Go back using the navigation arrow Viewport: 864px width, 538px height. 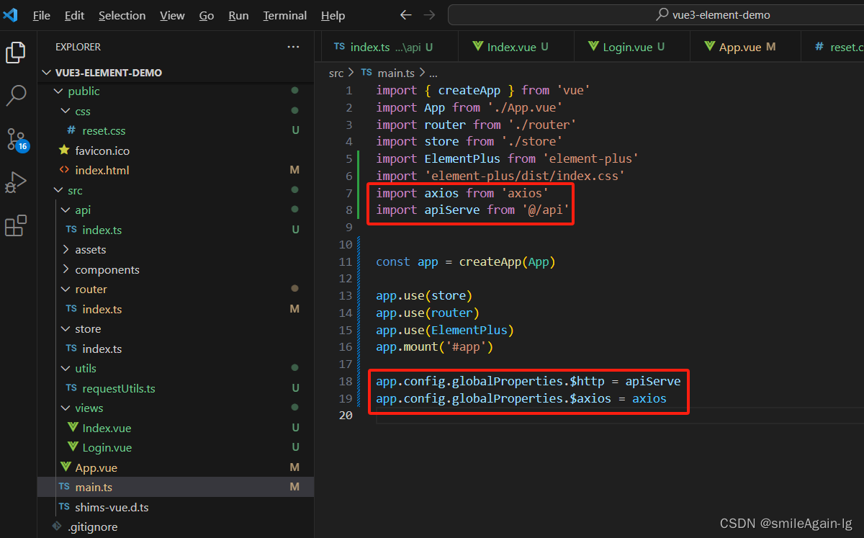click(406, 15)
